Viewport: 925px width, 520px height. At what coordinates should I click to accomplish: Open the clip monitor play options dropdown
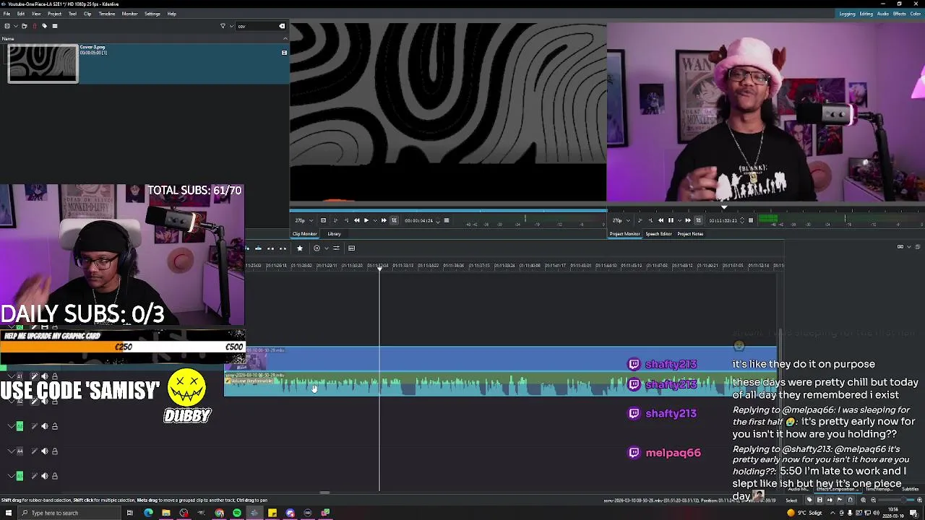point(375,220)
